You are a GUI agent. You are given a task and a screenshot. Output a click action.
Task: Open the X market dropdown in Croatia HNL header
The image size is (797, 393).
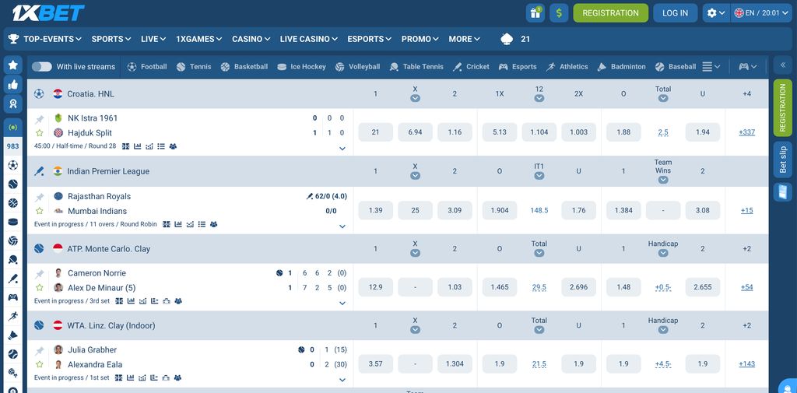pyautogui.click(x=416, y=98)
